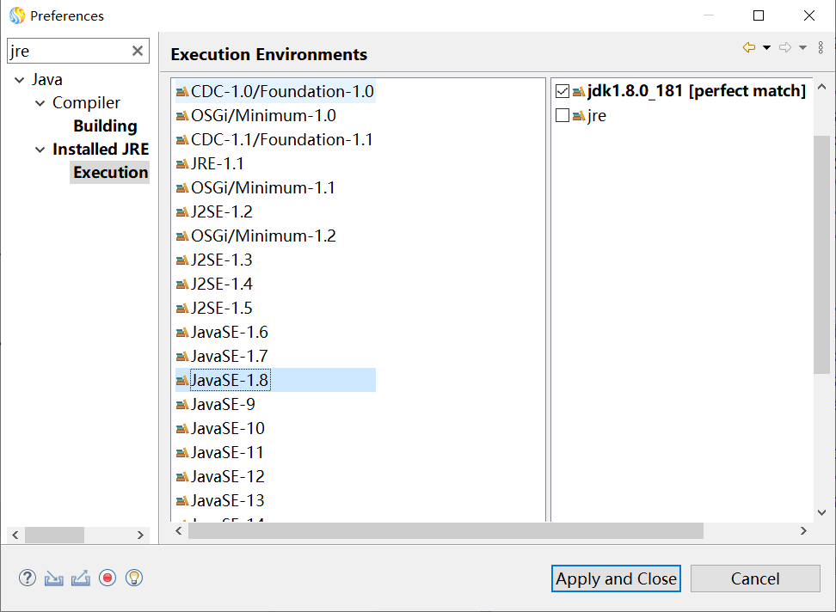The image size is (836, 612).
Task: Click the back navigation arrow
Action: click(751, 48)
